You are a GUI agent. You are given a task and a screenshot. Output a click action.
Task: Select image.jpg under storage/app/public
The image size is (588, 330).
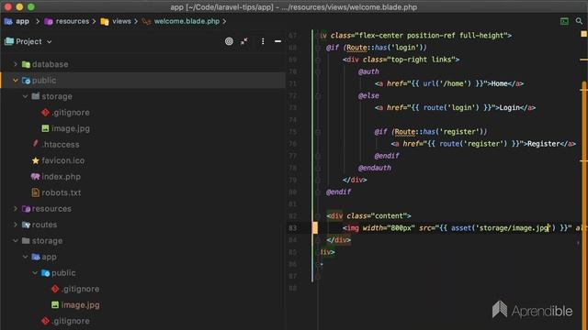80,305
